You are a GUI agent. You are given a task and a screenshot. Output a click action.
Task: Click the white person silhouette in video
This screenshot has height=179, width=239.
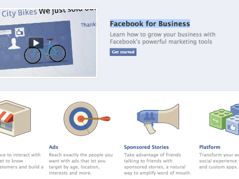[x=14, y=44]
